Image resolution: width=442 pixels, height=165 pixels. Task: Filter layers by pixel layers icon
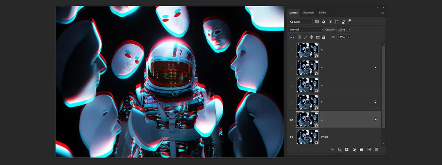[317, 22]
